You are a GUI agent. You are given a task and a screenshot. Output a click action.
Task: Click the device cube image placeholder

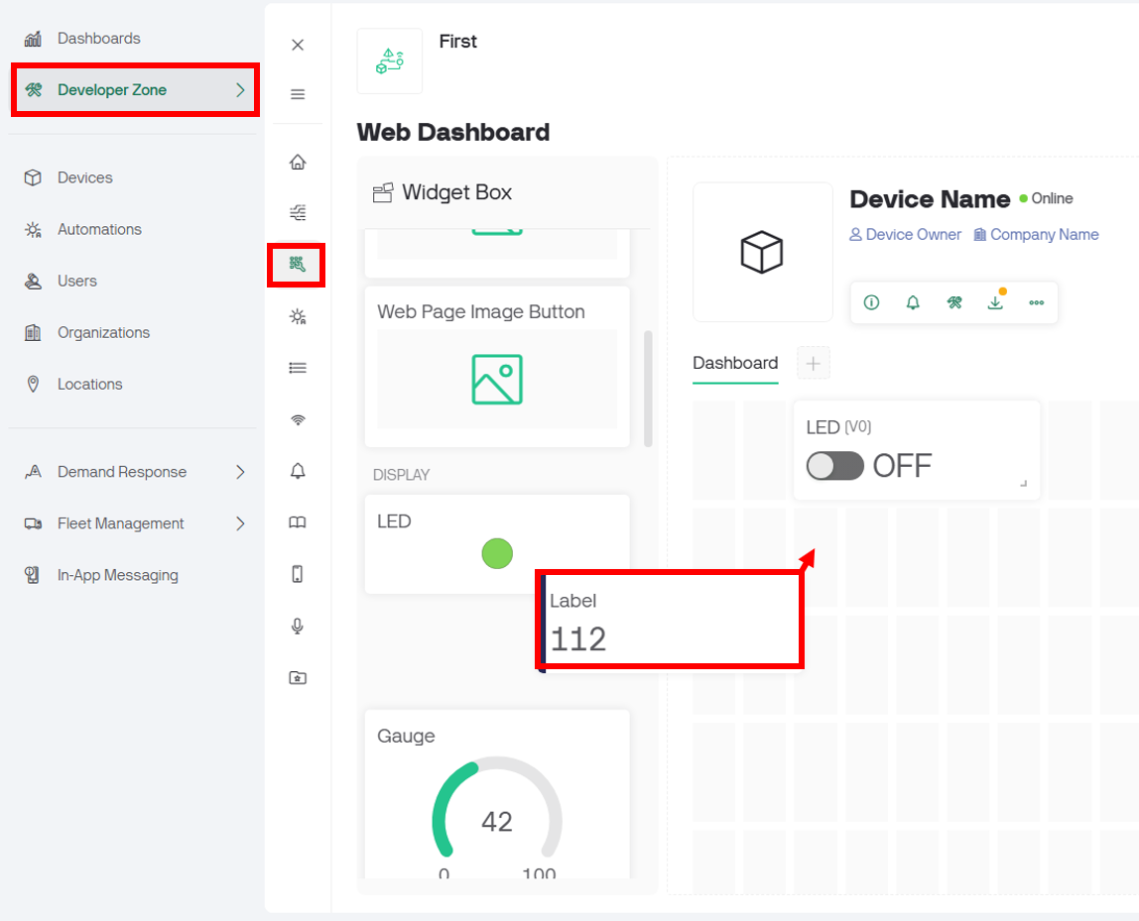click(762, 252)
